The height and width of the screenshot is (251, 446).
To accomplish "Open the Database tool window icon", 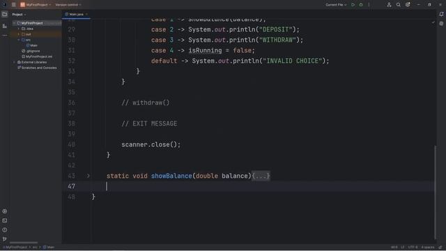I will [x=441, y=24].
